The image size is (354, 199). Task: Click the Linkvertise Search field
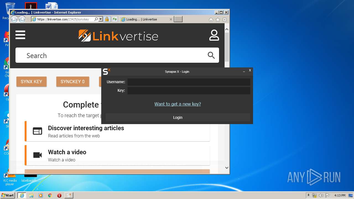[117, 55]
